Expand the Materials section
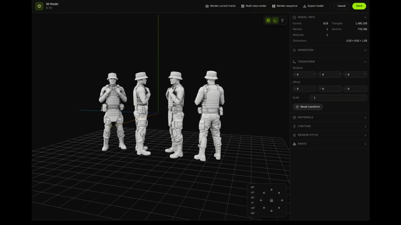This screenshot has width=401, height=225. [330, 118]
